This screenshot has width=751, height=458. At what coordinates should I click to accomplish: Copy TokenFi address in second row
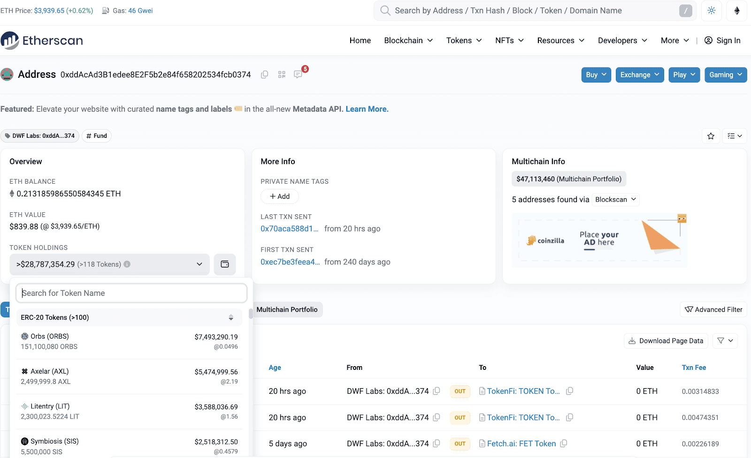569,417
